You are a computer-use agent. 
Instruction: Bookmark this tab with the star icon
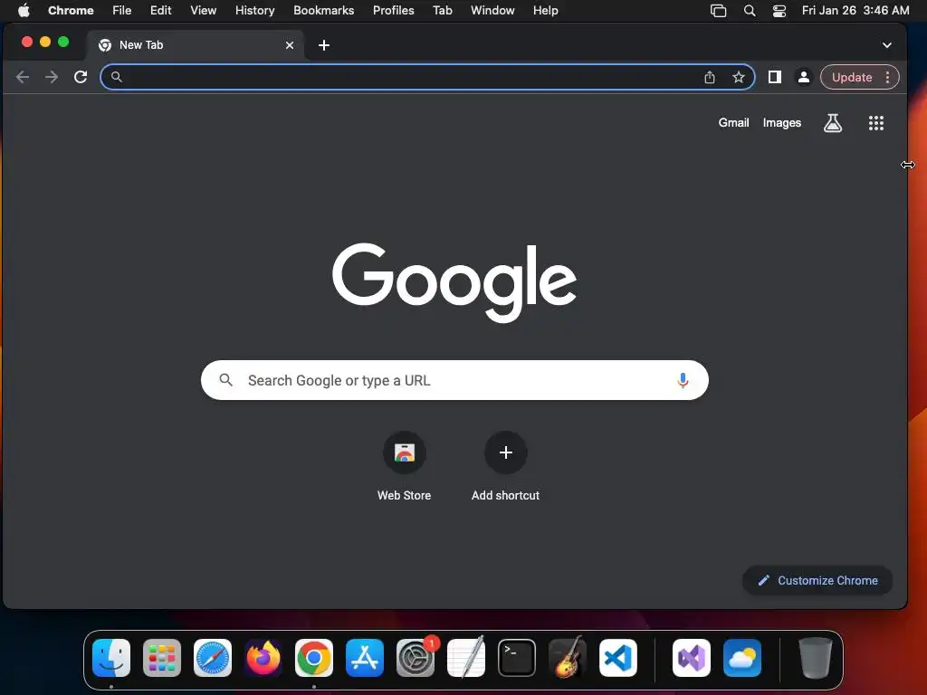coord(739,77)
